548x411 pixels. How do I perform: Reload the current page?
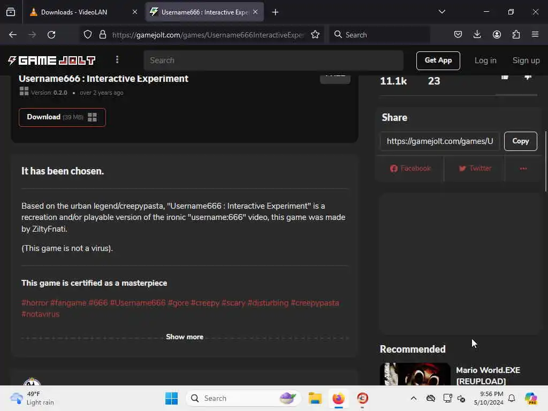[x=51, y=35]
